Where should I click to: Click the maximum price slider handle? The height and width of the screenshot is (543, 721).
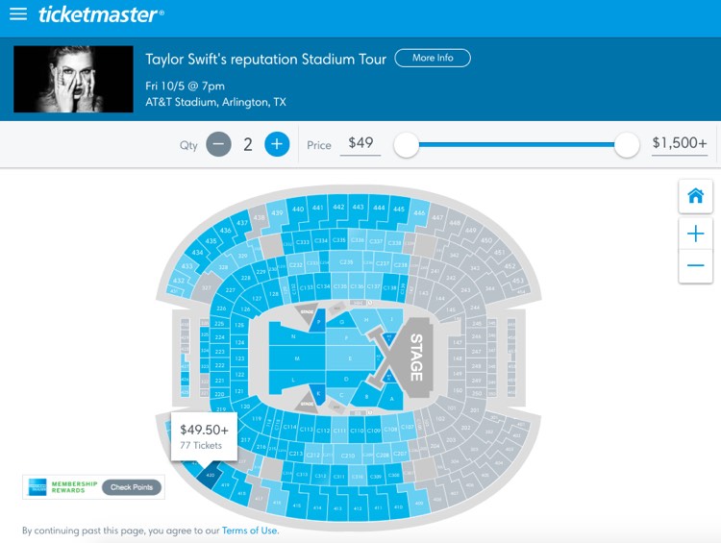tap(626, 145)
